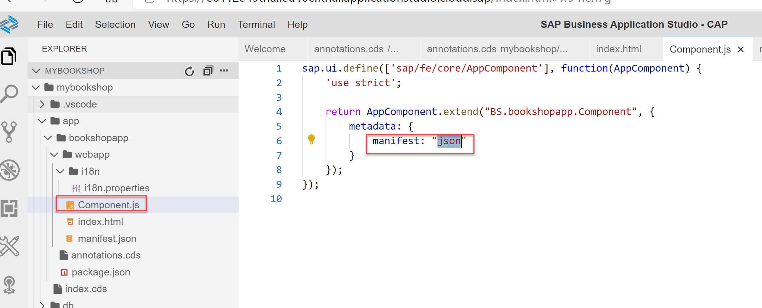Open i18n.properties file

[117, 188]
